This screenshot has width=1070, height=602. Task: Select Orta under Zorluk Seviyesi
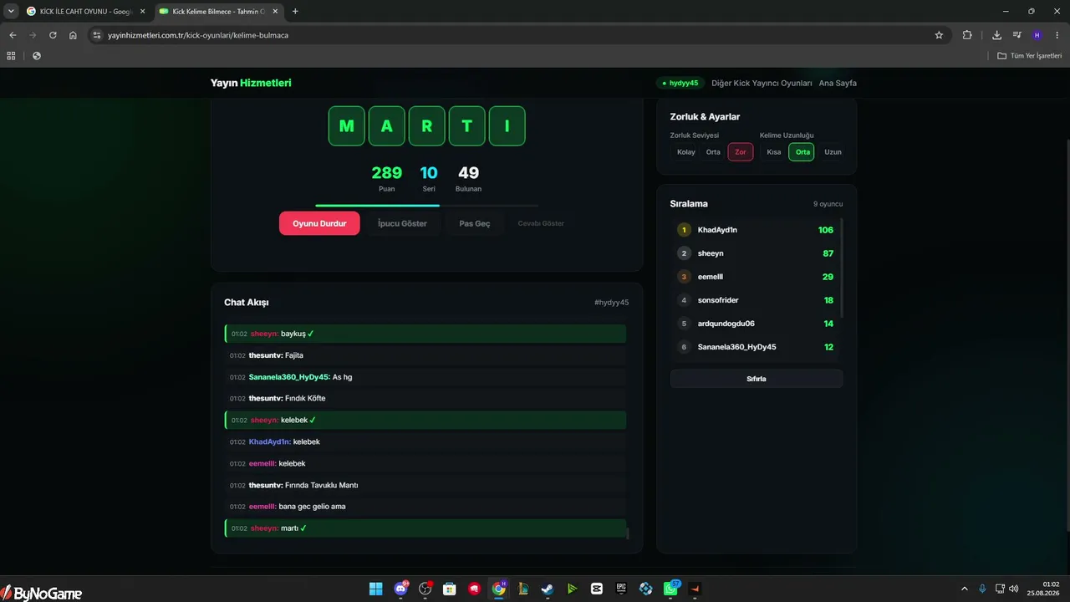pos(713,152)
